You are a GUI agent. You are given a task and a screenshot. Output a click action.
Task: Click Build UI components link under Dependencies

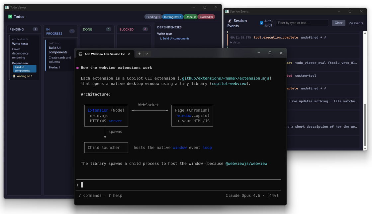click(x=176, y=39)
